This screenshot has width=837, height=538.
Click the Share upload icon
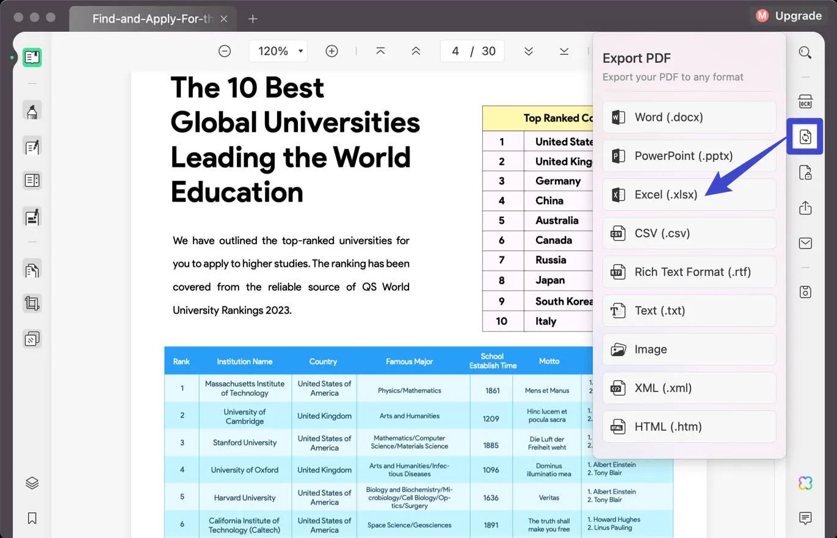805,208
